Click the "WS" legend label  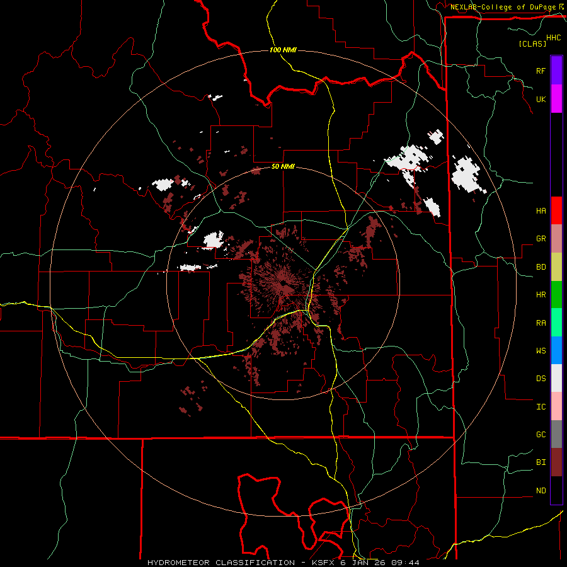(541, 351)
